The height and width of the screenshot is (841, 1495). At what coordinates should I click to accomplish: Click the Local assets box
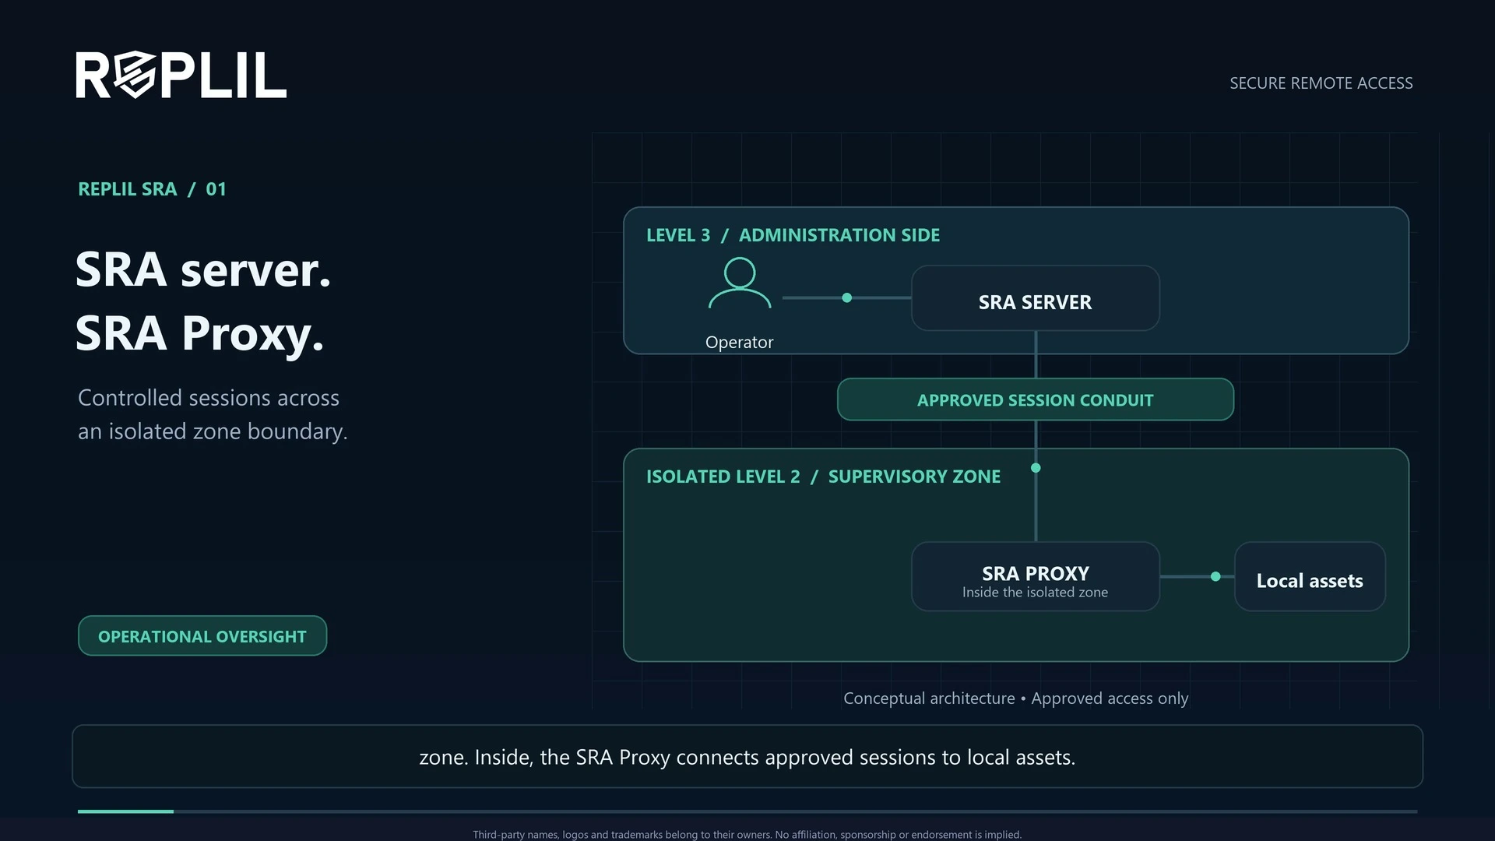(x=1310, y=576)
